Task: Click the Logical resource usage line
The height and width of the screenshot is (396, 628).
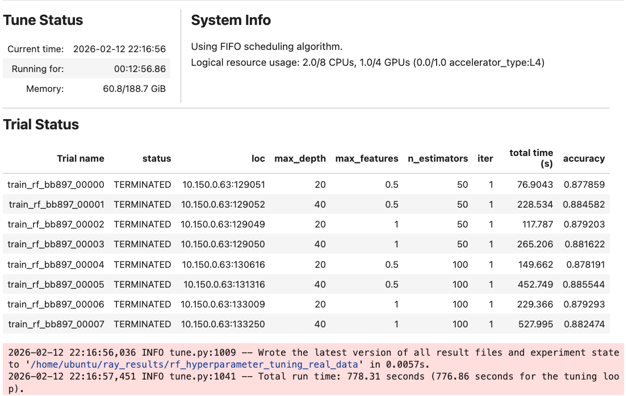Action: click(x=367, y=62)
